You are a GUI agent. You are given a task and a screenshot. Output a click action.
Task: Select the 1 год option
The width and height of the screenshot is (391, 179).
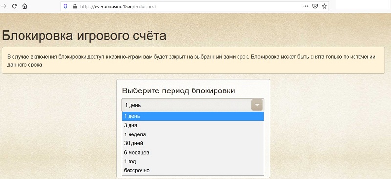pos(193,161)
